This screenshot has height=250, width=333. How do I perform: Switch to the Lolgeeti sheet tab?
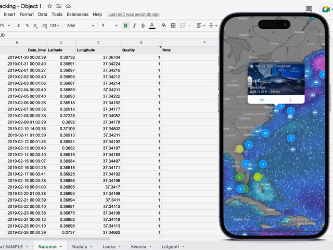(x=170, y=246)
